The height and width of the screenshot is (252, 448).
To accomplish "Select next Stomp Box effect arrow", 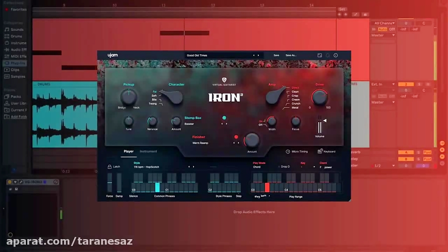I will [x=226, y=124].
